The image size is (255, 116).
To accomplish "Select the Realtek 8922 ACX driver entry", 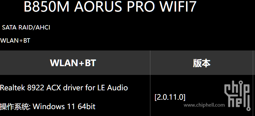I will 64,88.
